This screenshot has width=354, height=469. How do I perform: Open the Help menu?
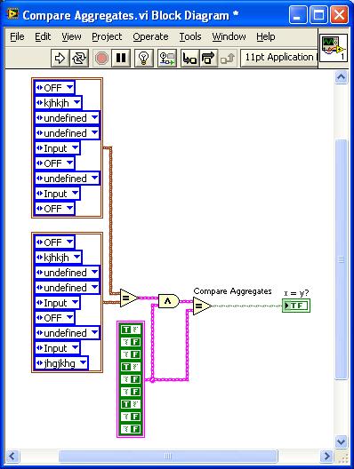point(266,36)
